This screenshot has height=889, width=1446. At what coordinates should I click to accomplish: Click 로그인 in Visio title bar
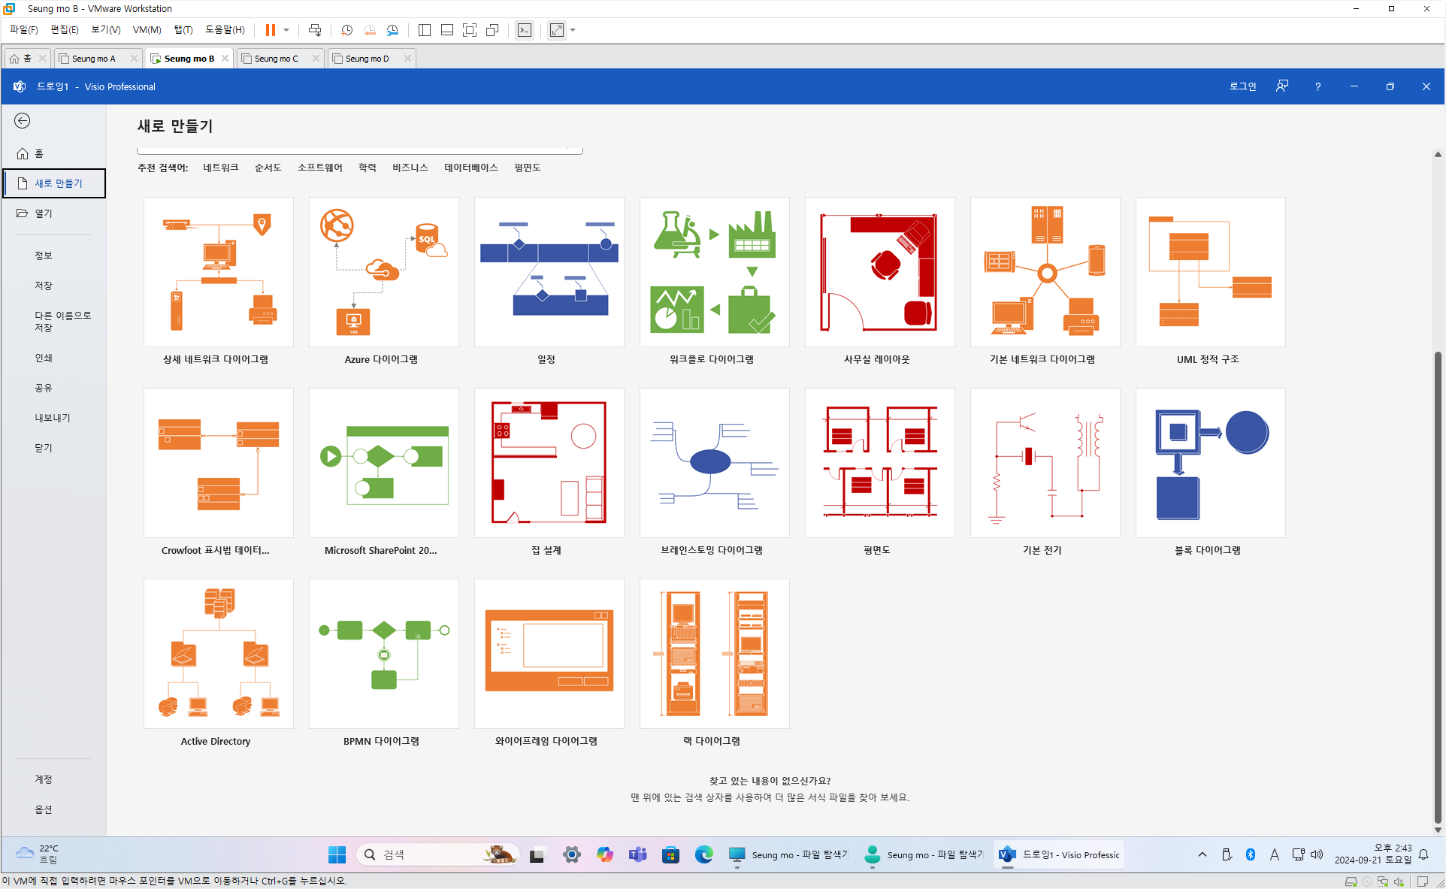tap(1242, 86)
